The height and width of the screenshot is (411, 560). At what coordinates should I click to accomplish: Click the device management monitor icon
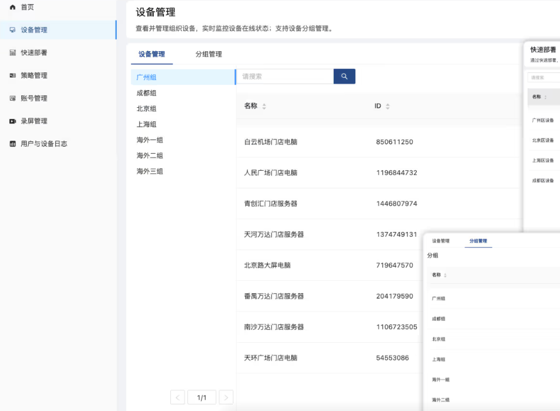pos(12,30)
